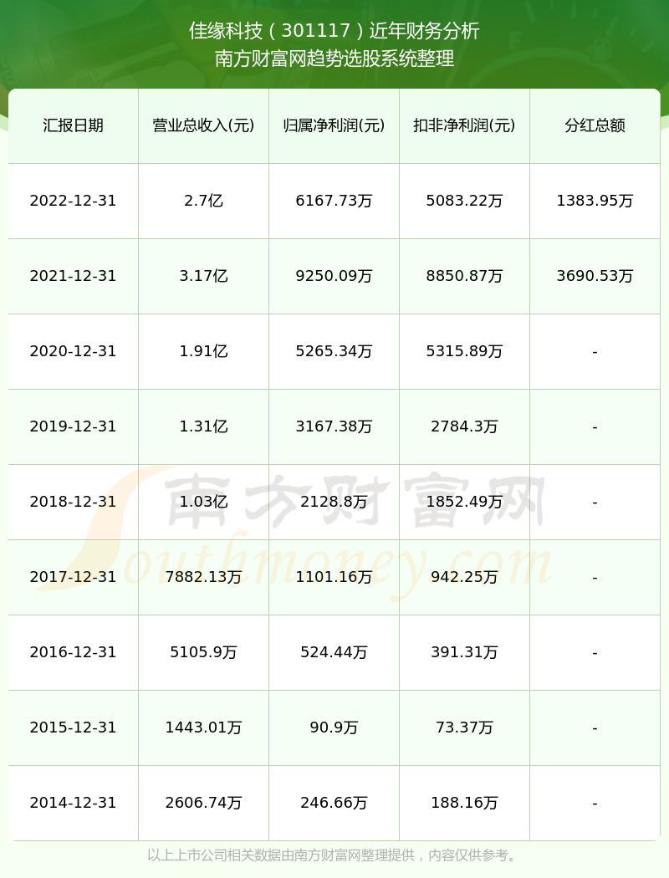Select the 2014-12-31 date cell
Viewport: 669px width, 878px height.
point(74,803)
